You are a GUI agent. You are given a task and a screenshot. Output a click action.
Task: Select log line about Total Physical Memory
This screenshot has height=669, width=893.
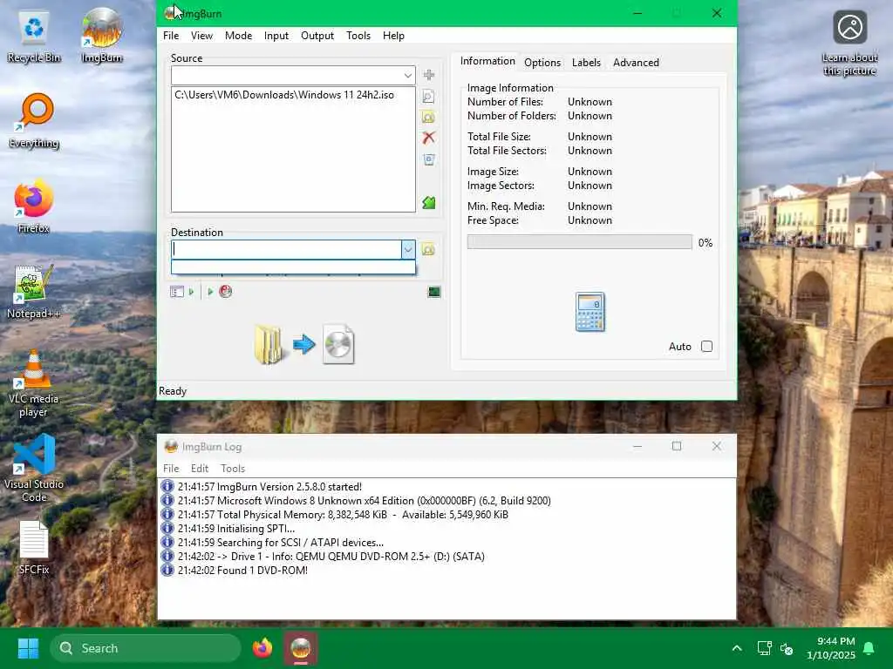point(343,515)
